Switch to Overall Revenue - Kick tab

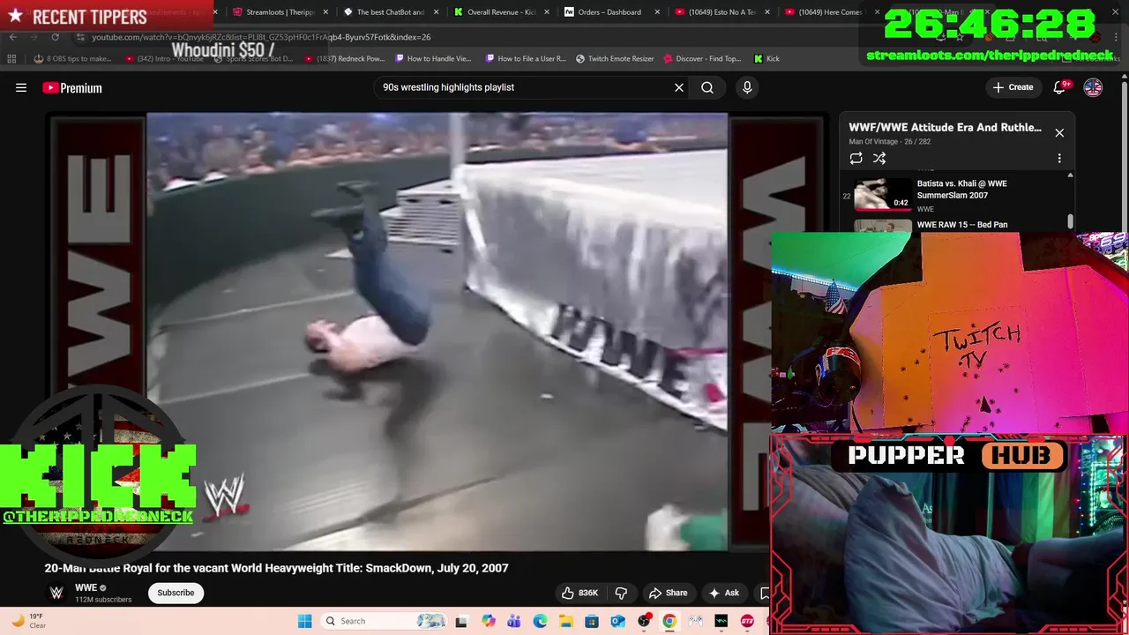[501, 12]
